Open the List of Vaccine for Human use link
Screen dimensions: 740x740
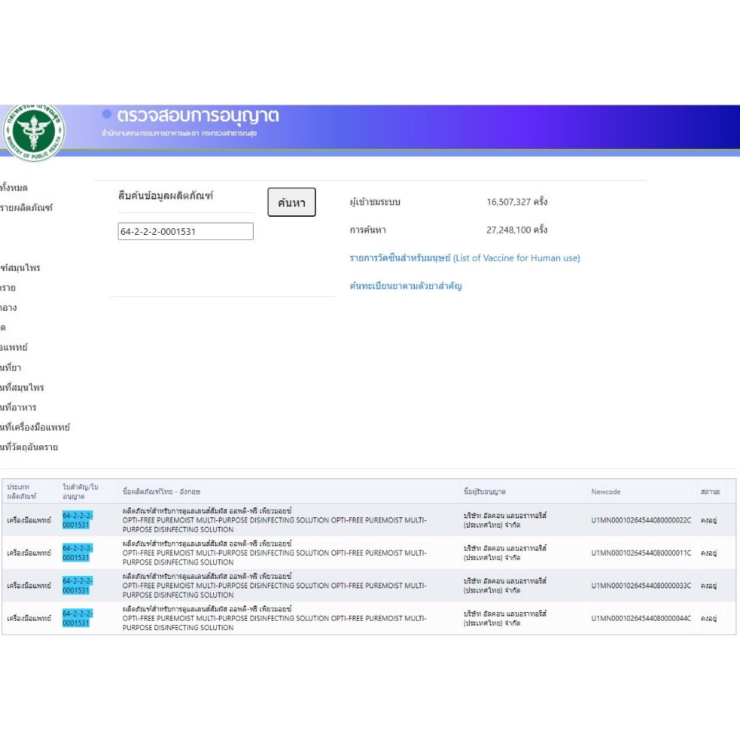(x=465, y=258)
